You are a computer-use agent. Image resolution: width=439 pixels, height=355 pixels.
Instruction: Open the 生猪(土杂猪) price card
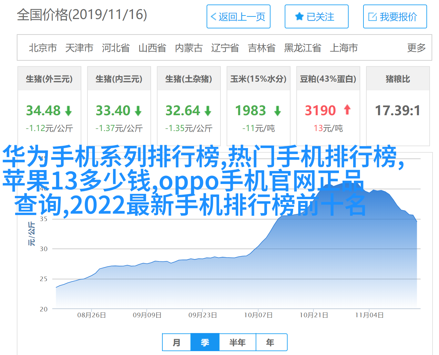[x=189, y=106]
